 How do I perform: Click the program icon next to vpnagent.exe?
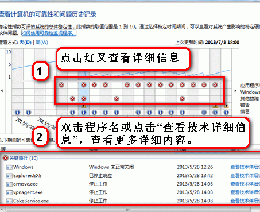9,192
